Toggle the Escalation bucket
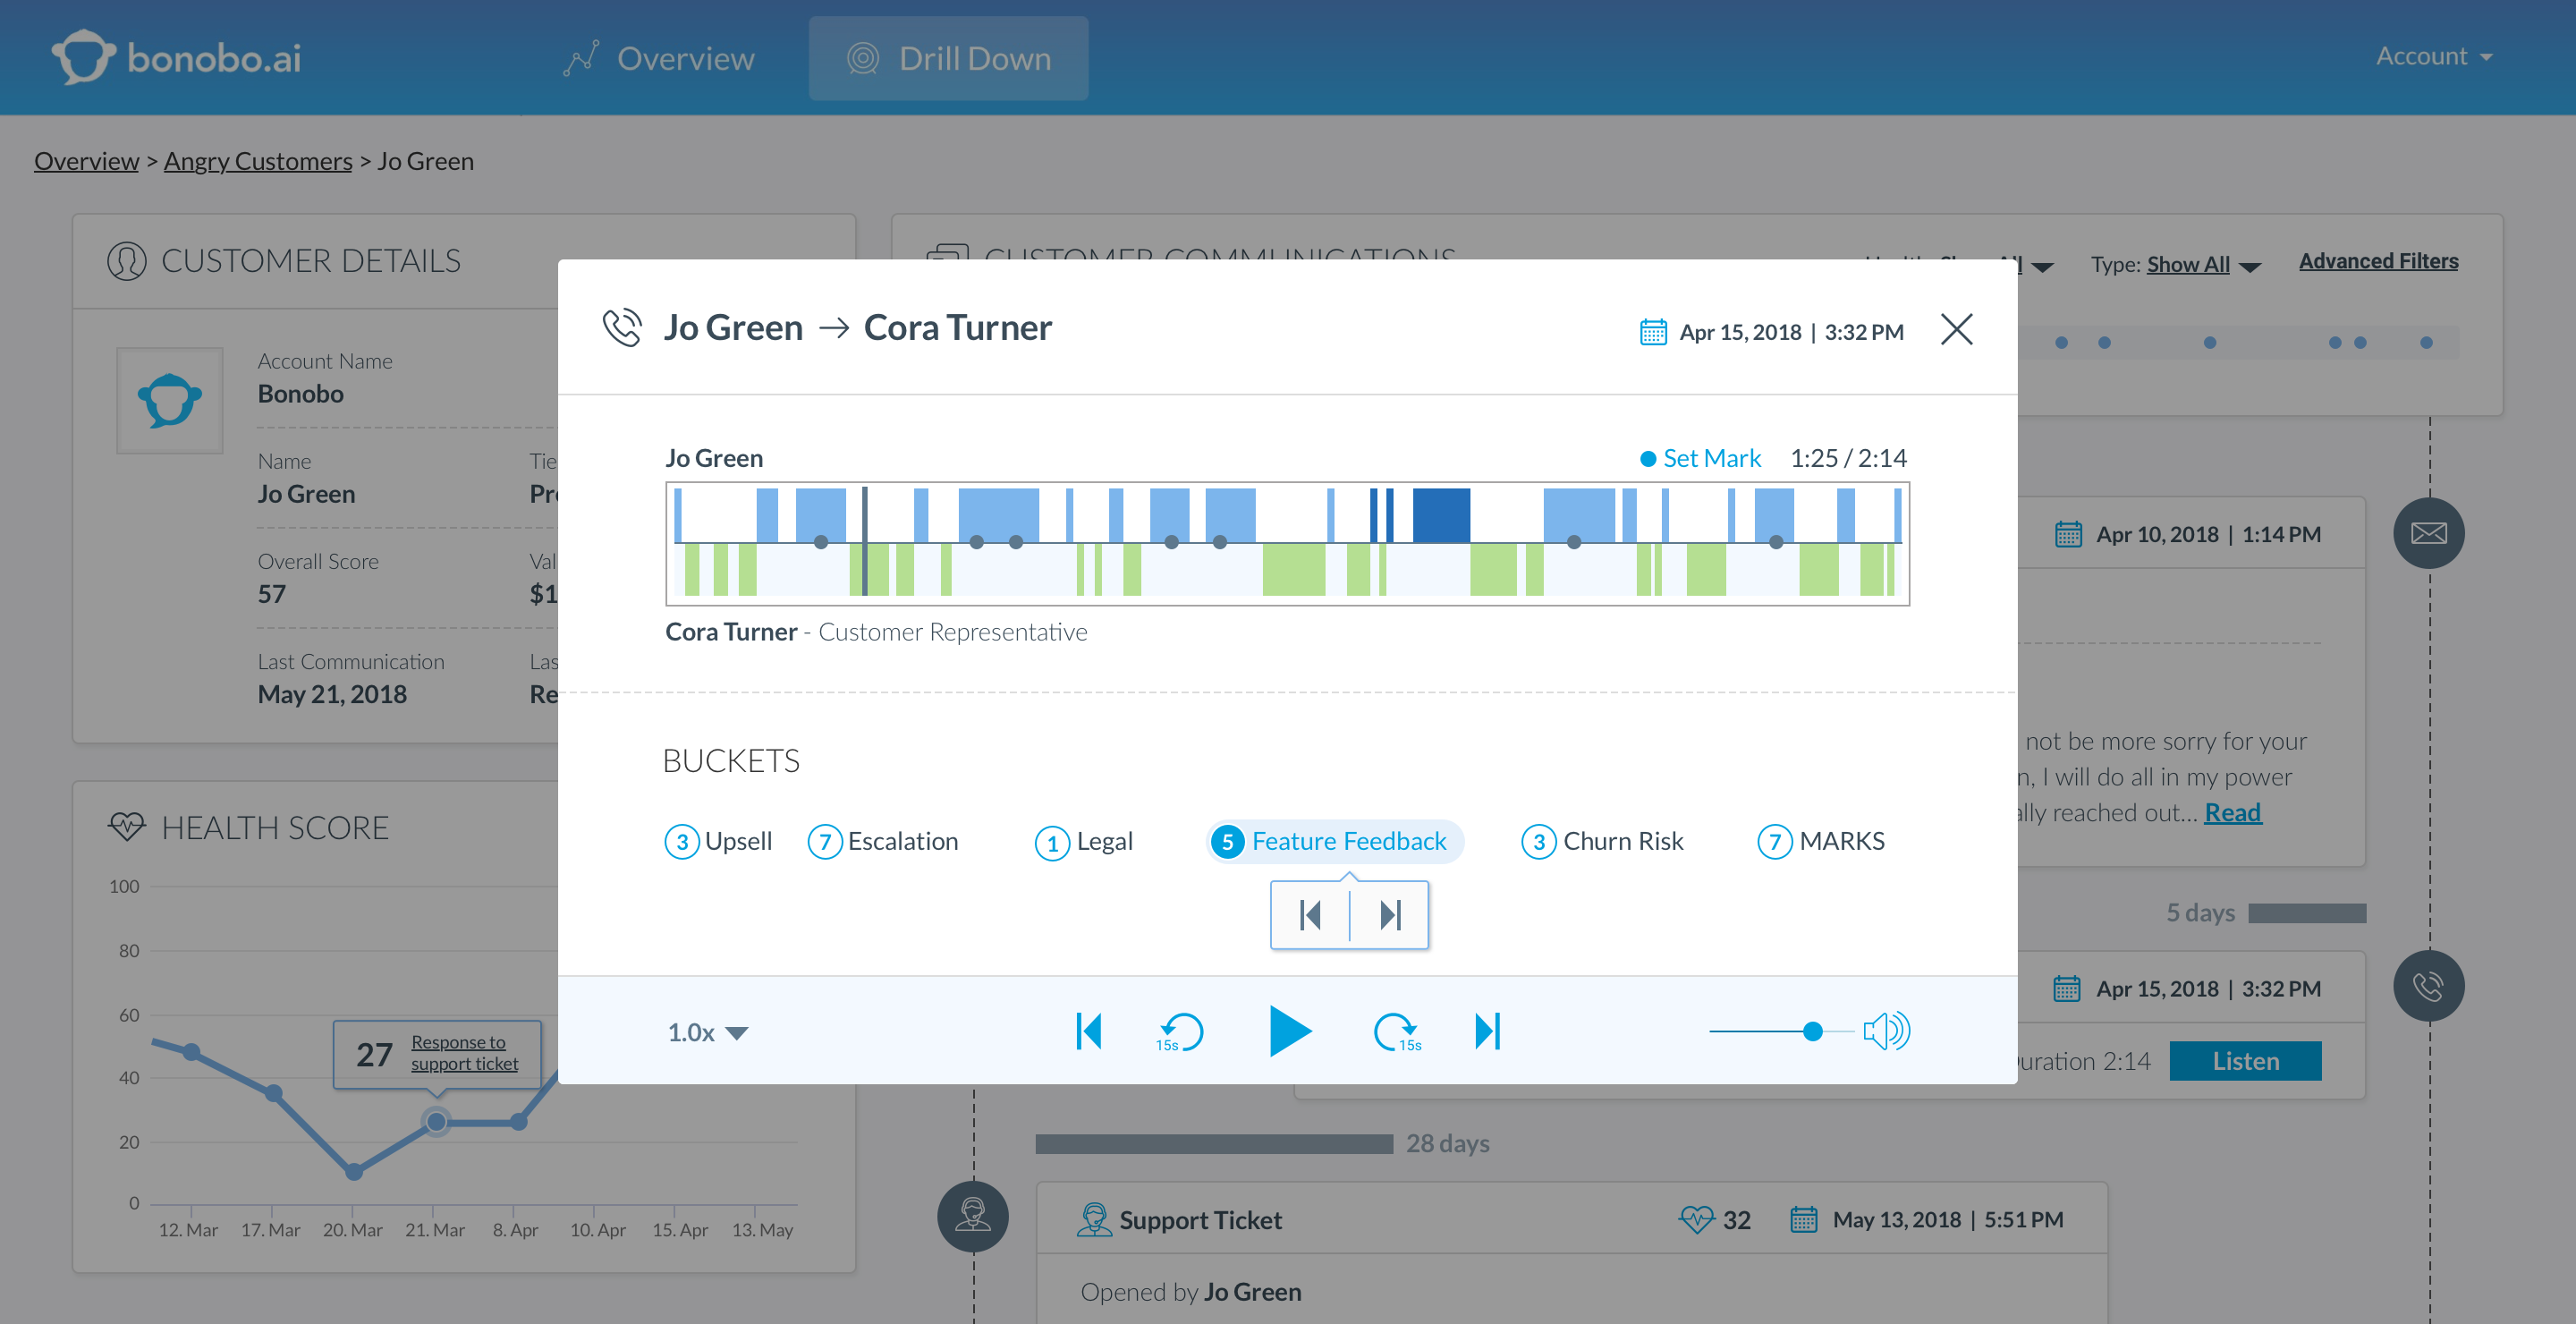The width and height of the screenshot is (2576, 1324). (x=883, y=841)
